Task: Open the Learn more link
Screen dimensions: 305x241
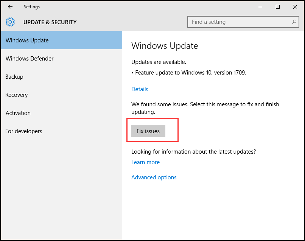Action: pos(145,162)
